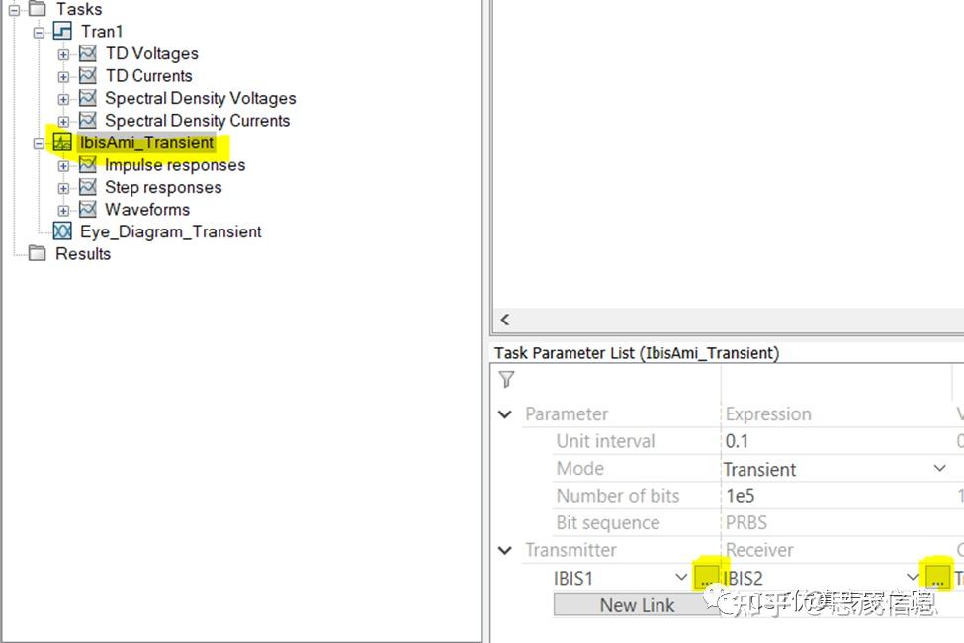Collapse the Parameter section chevron
Screen dimensions: 964x643
[505, 414]
